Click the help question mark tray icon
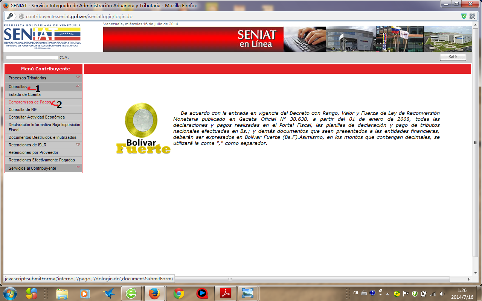The height and width of the screenshot is (301, 482). (x=372, y=293)
